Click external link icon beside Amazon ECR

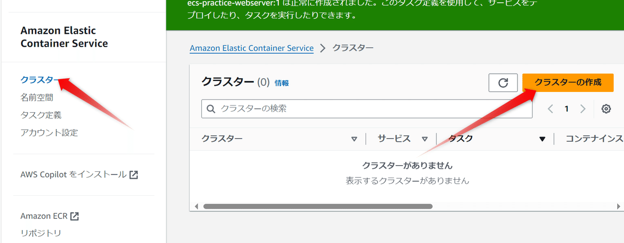75,216
